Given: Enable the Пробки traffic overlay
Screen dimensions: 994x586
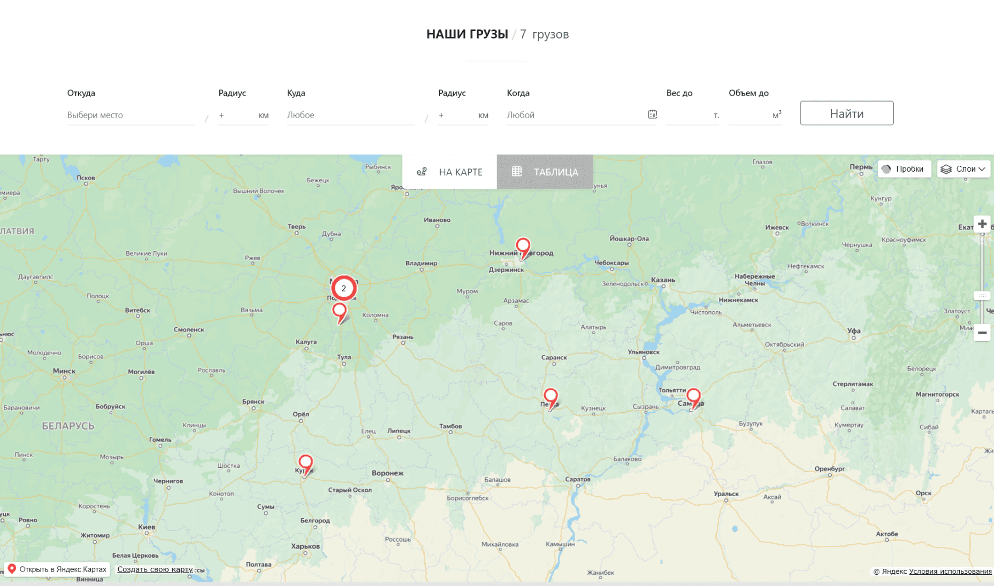Looking at the screenshot, I should [904, 169].
